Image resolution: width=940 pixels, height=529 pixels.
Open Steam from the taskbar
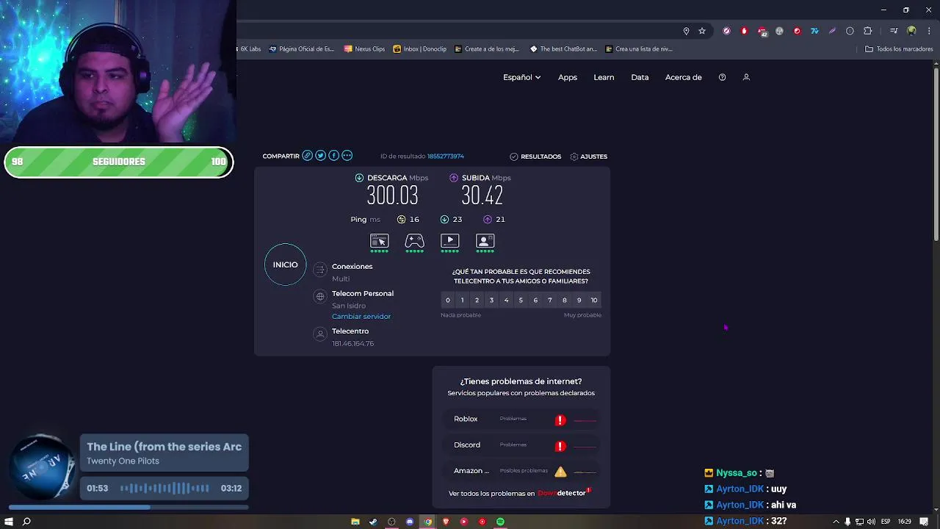click(x=373, y=522)
